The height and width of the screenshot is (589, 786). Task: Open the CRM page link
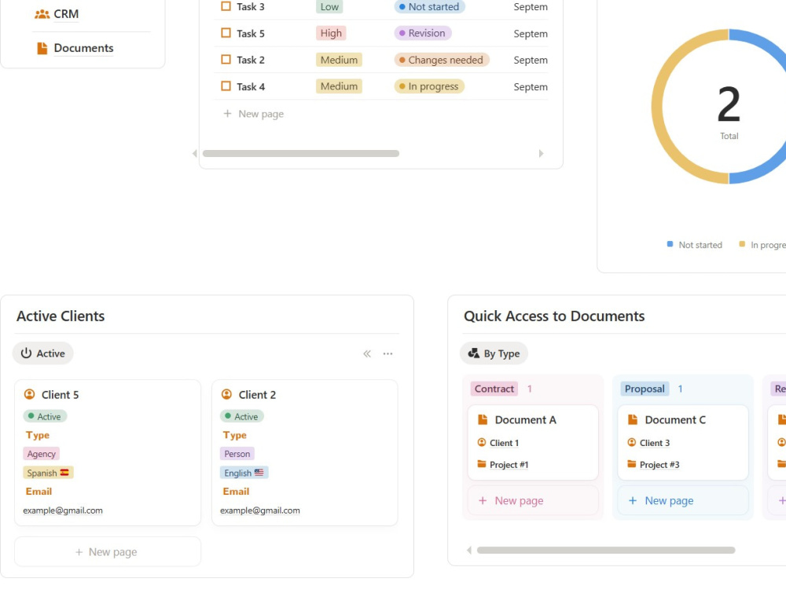[x=66, y=14]
